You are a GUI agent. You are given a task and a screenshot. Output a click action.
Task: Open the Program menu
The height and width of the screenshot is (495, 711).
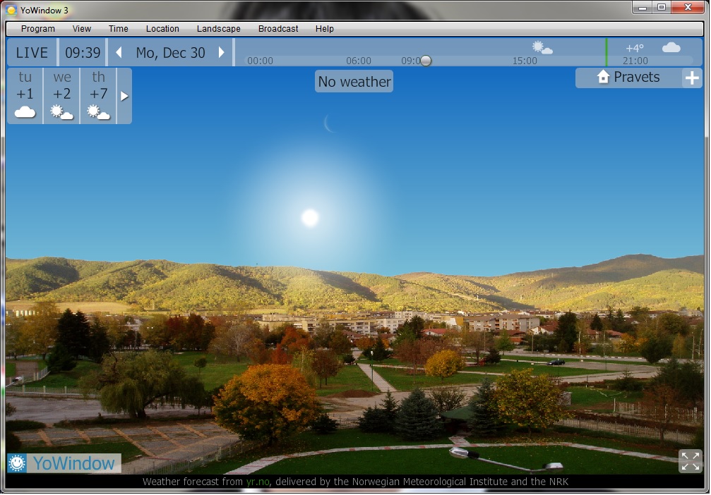pyautogui.click(x=38, y=29)
